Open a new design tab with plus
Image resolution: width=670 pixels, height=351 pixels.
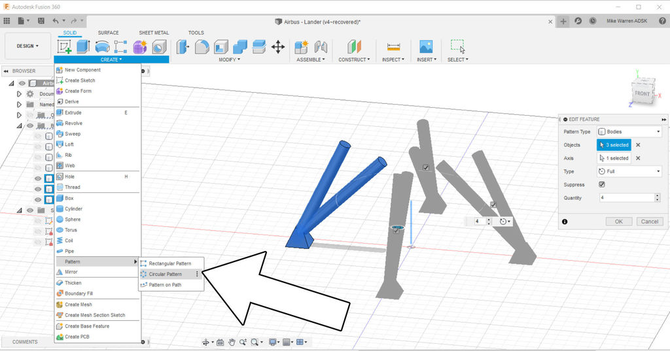(x=563, y=22)
